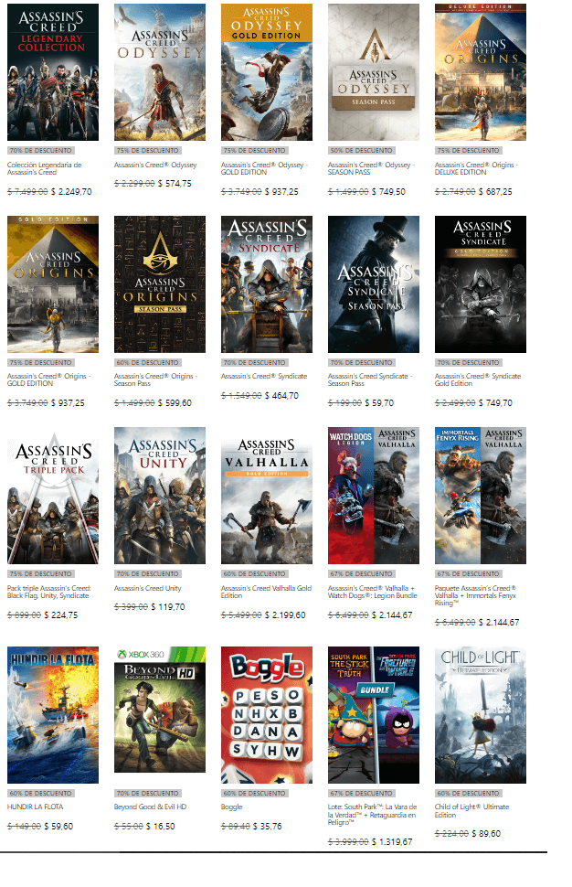Open the Beyond Good & Evil HD cover
Image resolution: width=572 pixels, height=887 pixels.
(159, 714)
